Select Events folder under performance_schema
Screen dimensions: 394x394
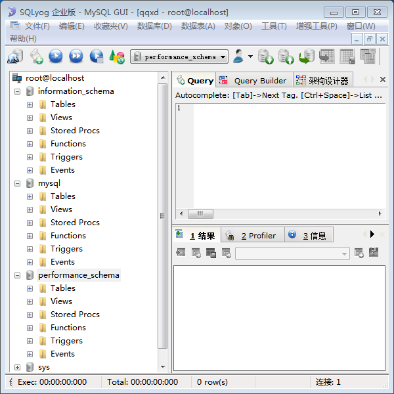pos(62,353)
